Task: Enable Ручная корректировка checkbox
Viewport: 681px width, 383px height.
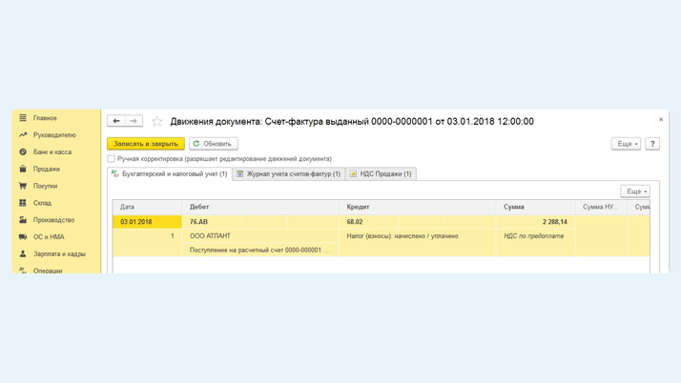Action: coord(112,159)
